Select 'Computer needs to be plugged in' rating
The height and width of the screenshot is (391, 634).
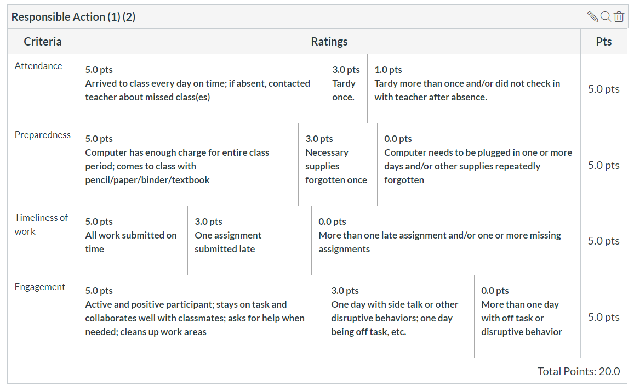pyautogui.click(x=479, y=165)
